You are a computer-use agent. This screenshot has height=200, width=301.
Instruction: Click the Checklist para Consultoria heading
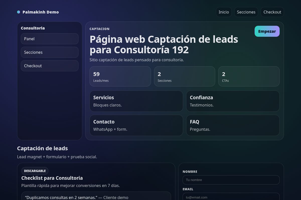(52, 178)
